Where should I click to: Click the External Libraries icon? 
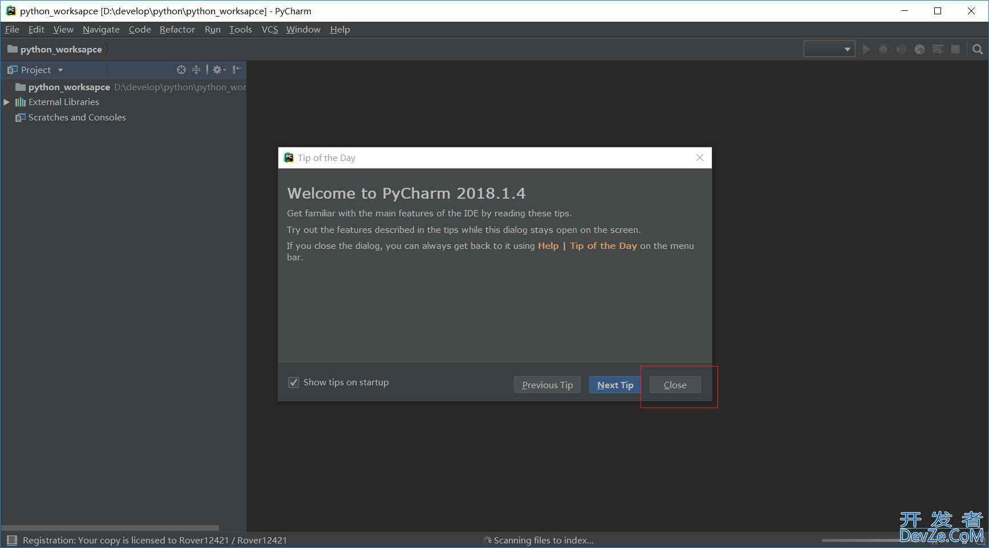pos(21,102)
